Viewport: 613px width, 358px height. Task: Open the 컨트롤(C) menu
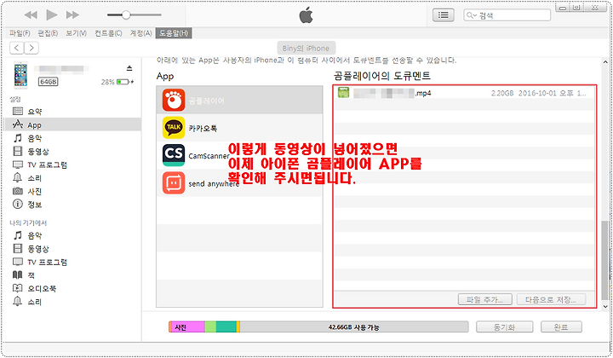click(x=108, y=33)
